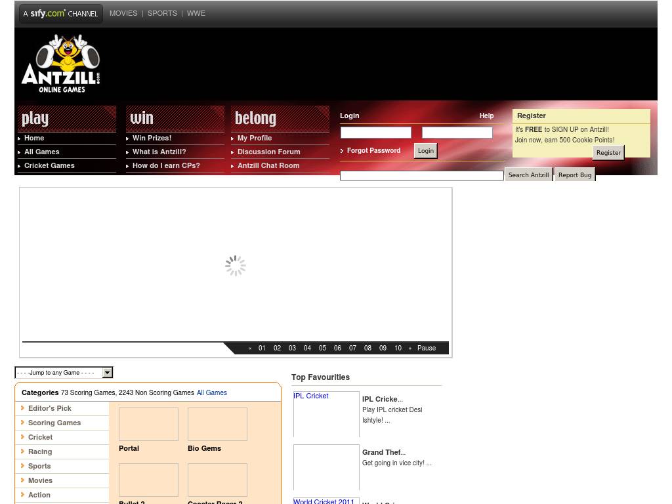
Task: Click the IPL Cricket thumbnail image
Action: [326, 414]
